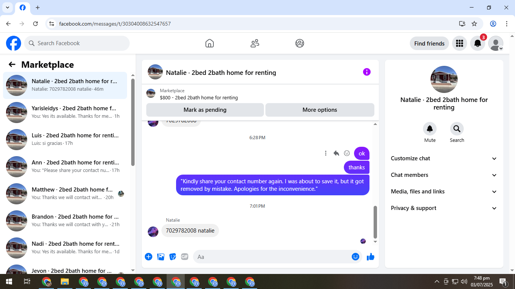The height and width of the screenshot is (289, 515).
Task: Open conversation information icon
Action: (x=367, y=72)
